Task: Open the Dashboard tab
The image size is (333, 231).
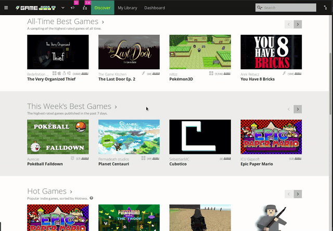Action: pos(155,8)
